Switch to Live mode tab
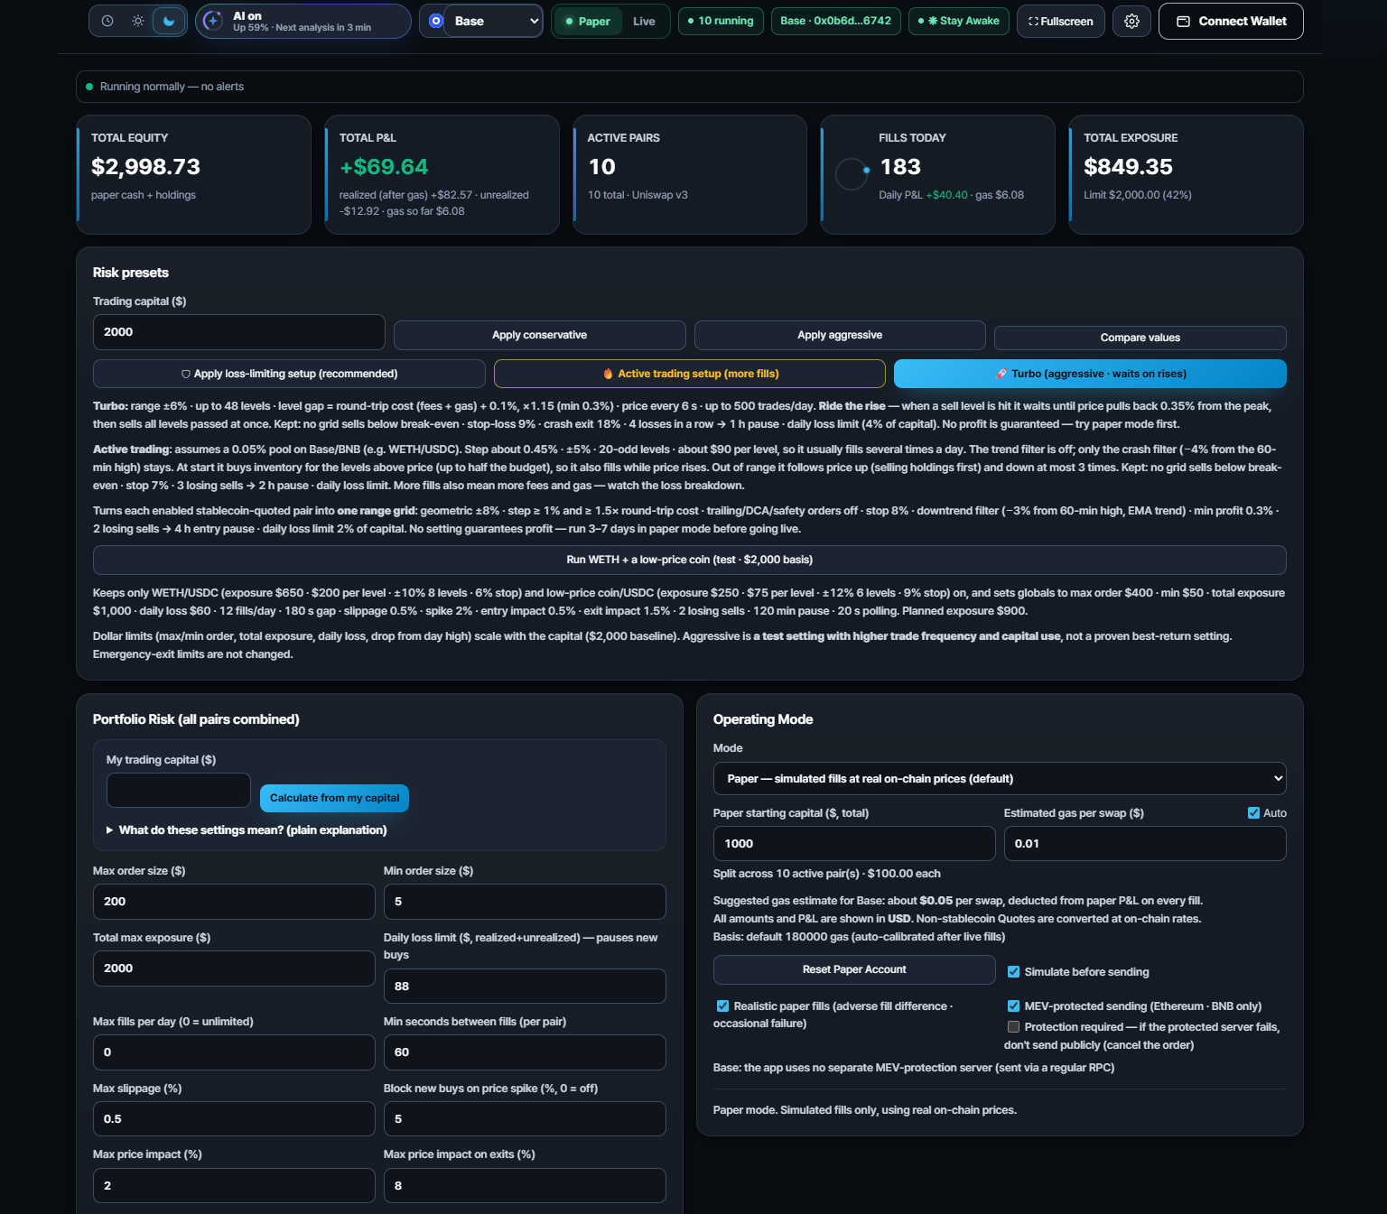Viewport: 1387px width, 1214px height. pyautogui.click(x=644, y=22)
